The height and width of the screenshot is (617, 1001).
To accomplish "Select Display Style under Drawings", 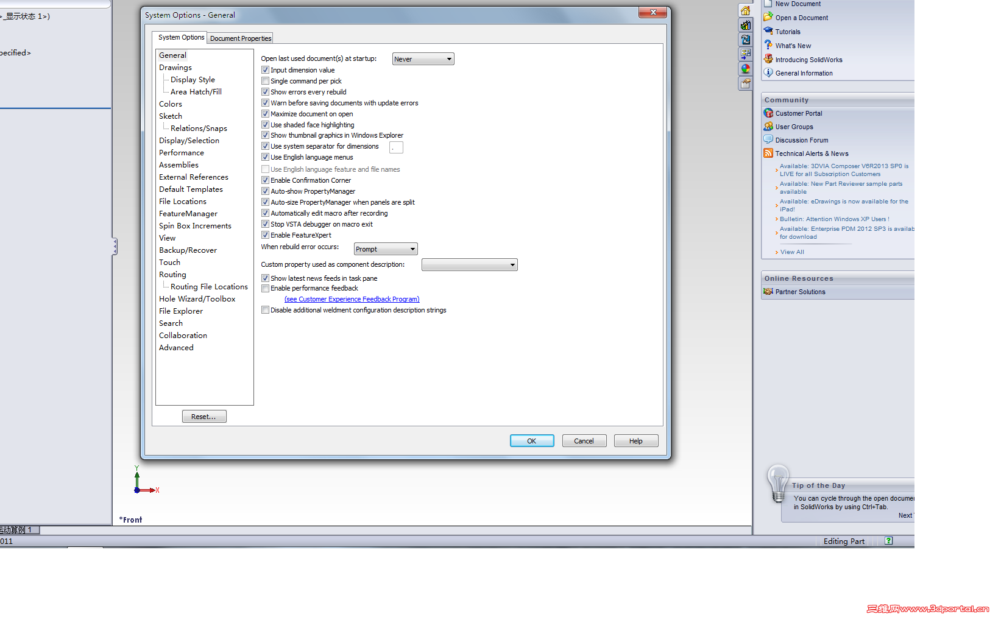I will (x=193, y=80).
